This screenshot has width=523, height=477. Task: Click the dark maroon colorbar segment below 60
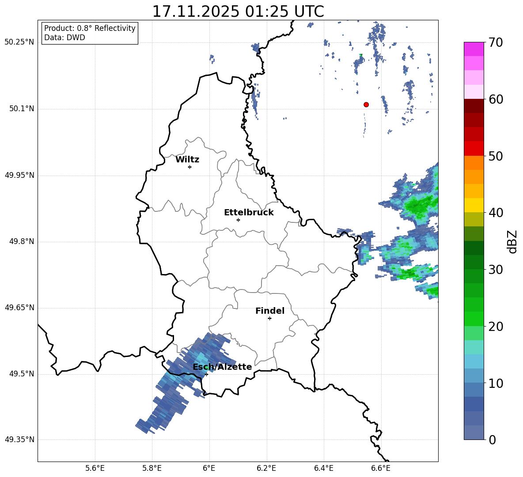coord(474,106)
